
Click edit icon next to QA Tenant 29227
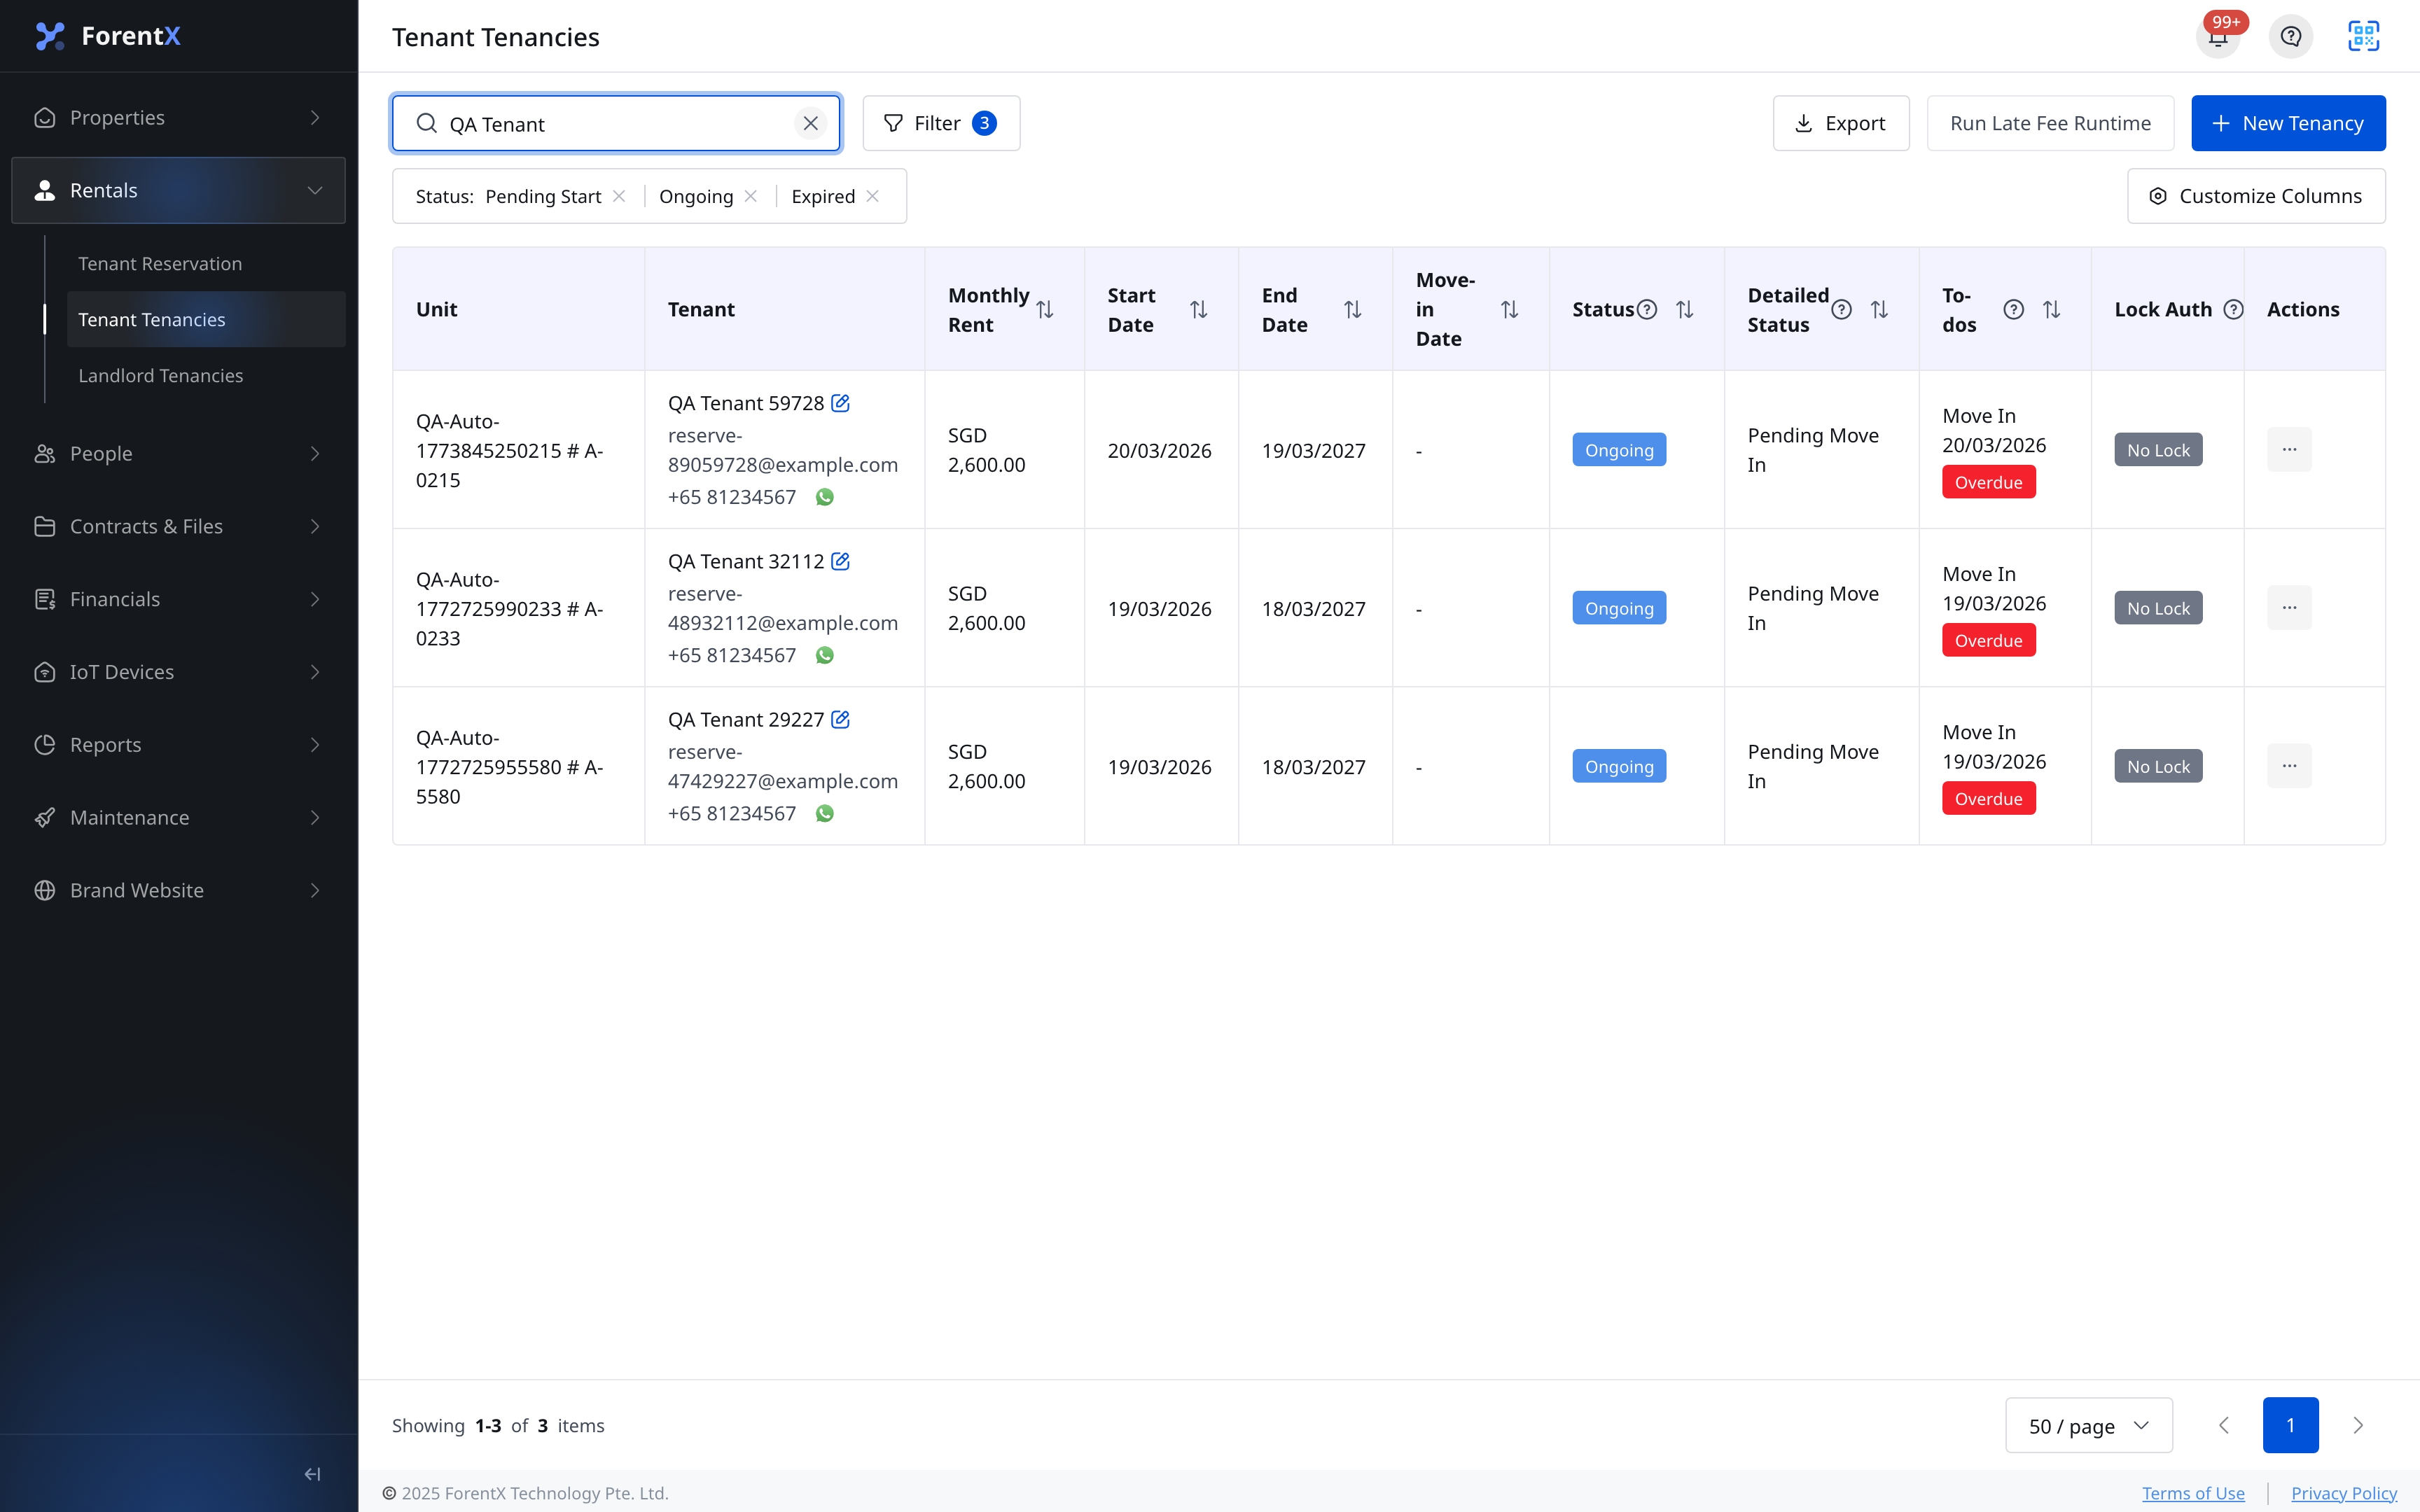[840, 719]
